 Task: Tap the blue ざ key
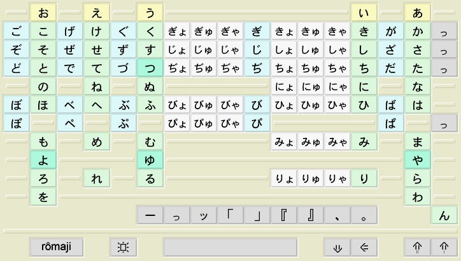point(391,50)
